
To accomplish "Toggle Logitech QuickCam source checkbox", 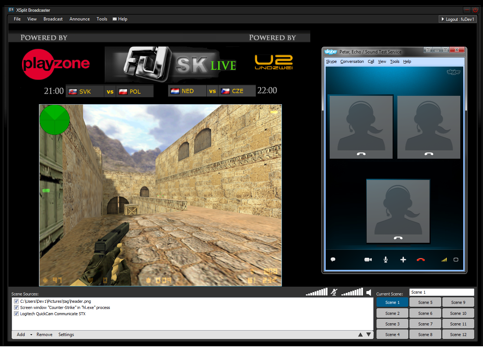I will coord(16,314).
